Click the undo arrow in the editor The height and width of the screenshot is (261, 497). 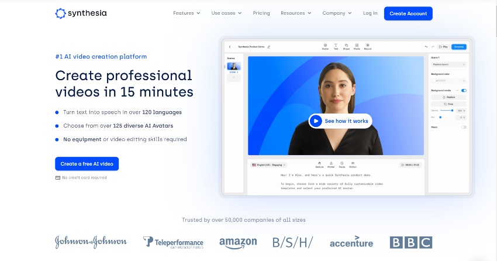(426, 47)
